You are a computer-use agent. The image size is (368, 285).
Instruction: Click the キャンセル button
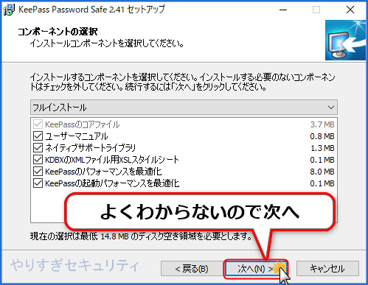click(x=327, y=269)
